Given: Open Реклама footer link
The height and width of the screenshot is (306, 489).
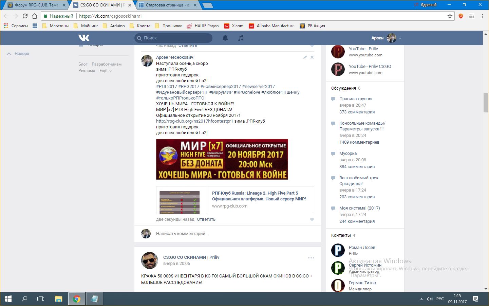Looking at the screenshot, I should coord(87,71).
